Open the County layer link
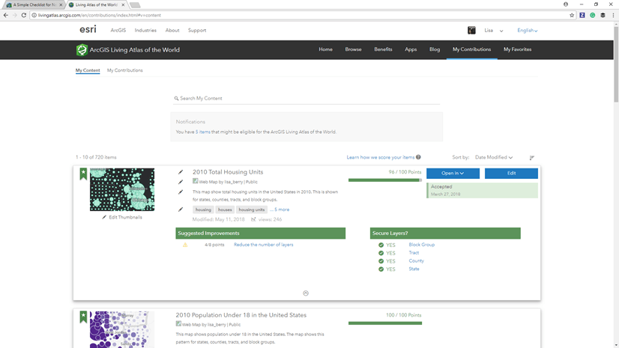This screenshot has width=619, height=348. point(416,261)
